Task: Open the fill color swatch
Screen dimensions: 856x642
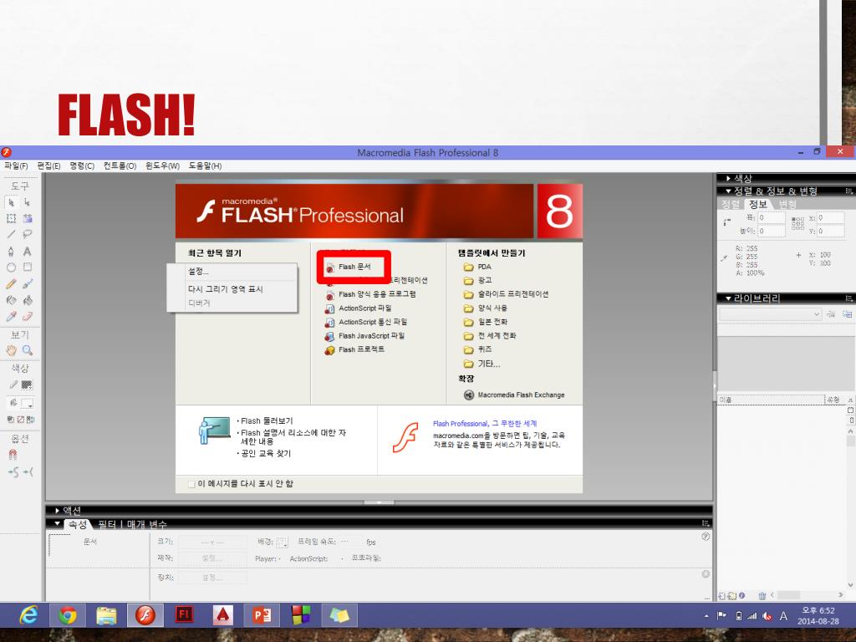Action: (27, 404)
